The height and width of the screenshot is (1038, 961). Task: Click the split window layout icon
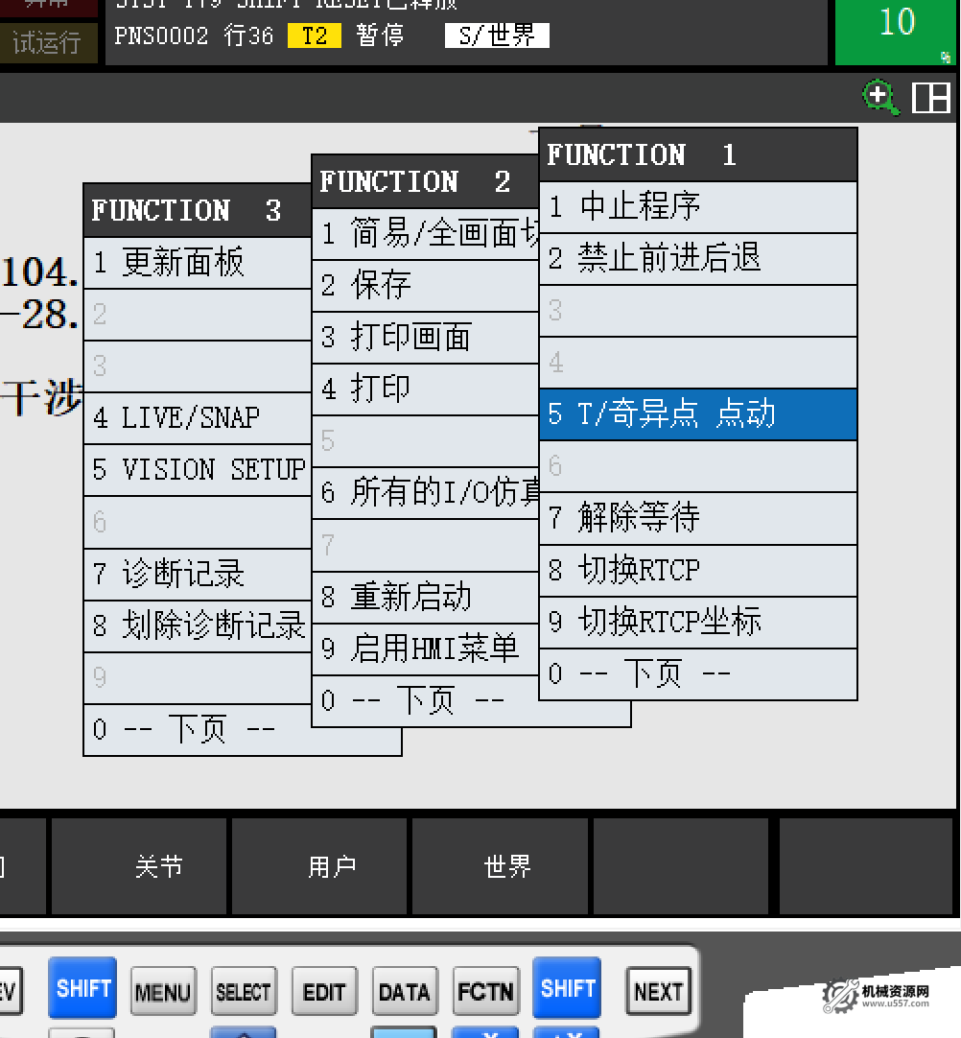pos(930,97)
